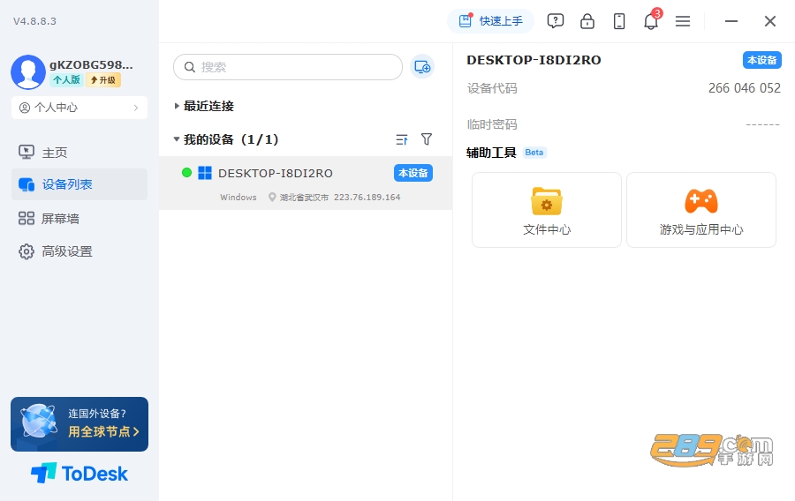This screenshot has width=795, height=501.
Task: Open the help feedback icon
Action: tap(556, 21)
